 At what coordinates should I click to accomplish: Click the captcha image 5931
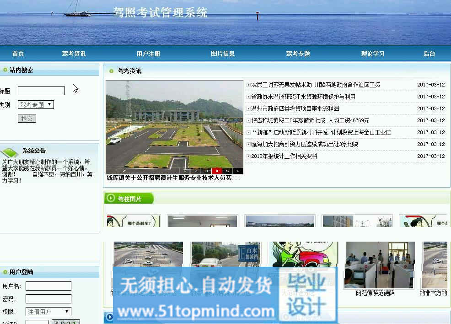66,322
